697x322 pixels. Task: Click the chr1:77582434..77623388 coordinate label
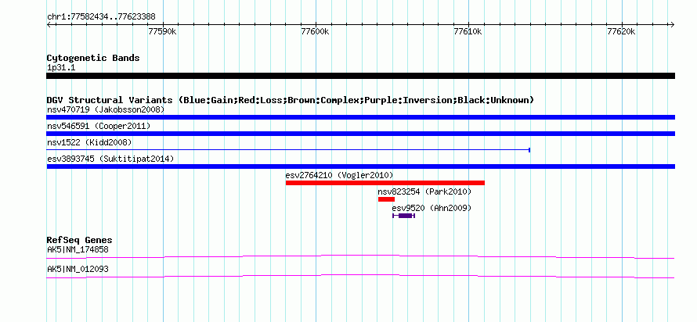click(x=101, y=17)
